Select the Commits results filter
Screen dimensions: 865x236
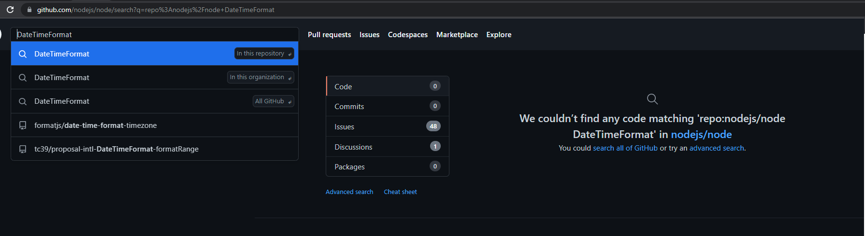click(x=388, y=106)
